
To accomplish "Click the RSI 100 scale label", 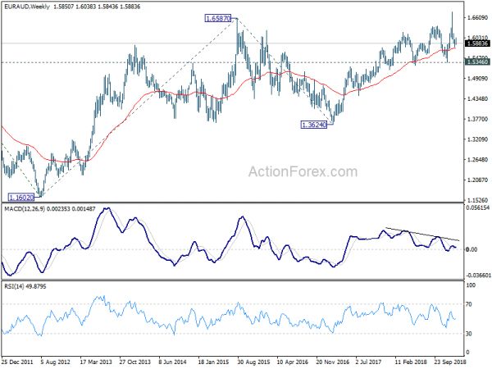I will [471, 285].
